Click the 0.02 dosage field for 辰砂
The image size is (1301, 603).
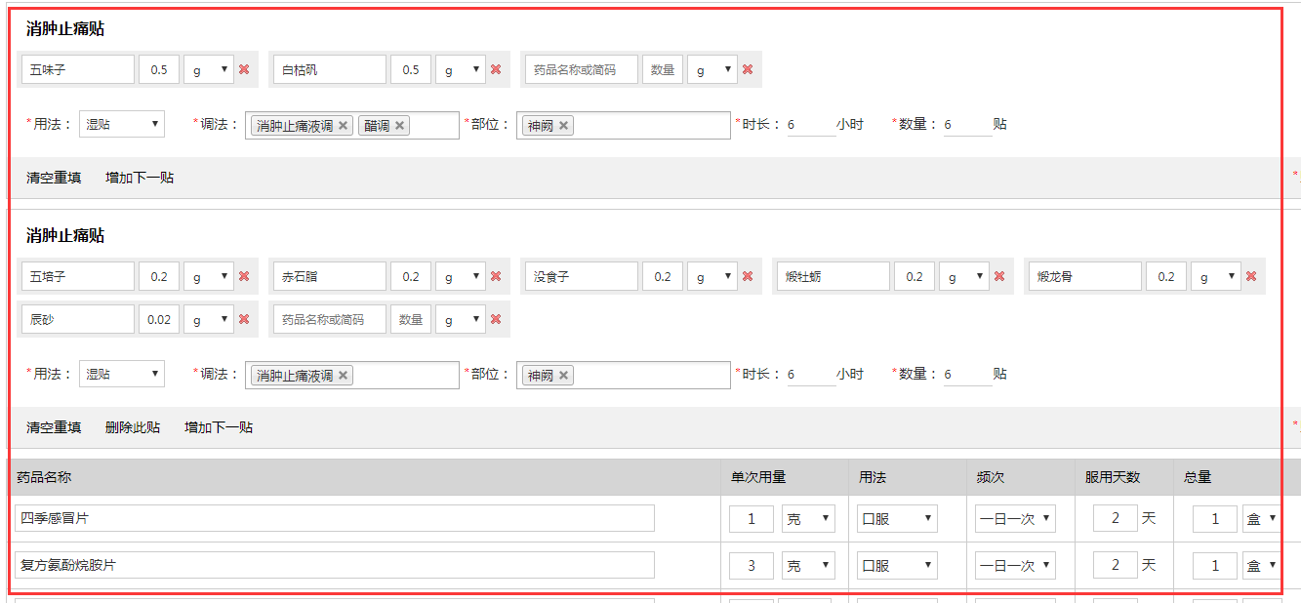(159, 319)
